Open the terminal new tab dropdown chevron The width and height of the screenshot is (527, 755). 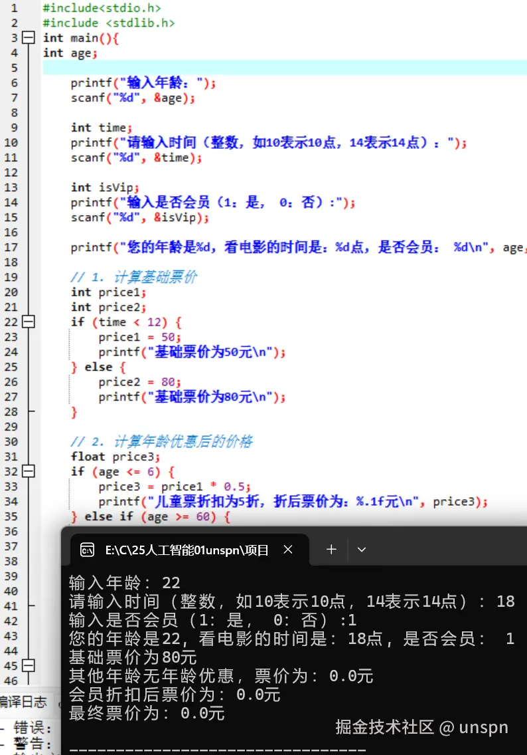[x=362, y=550]
